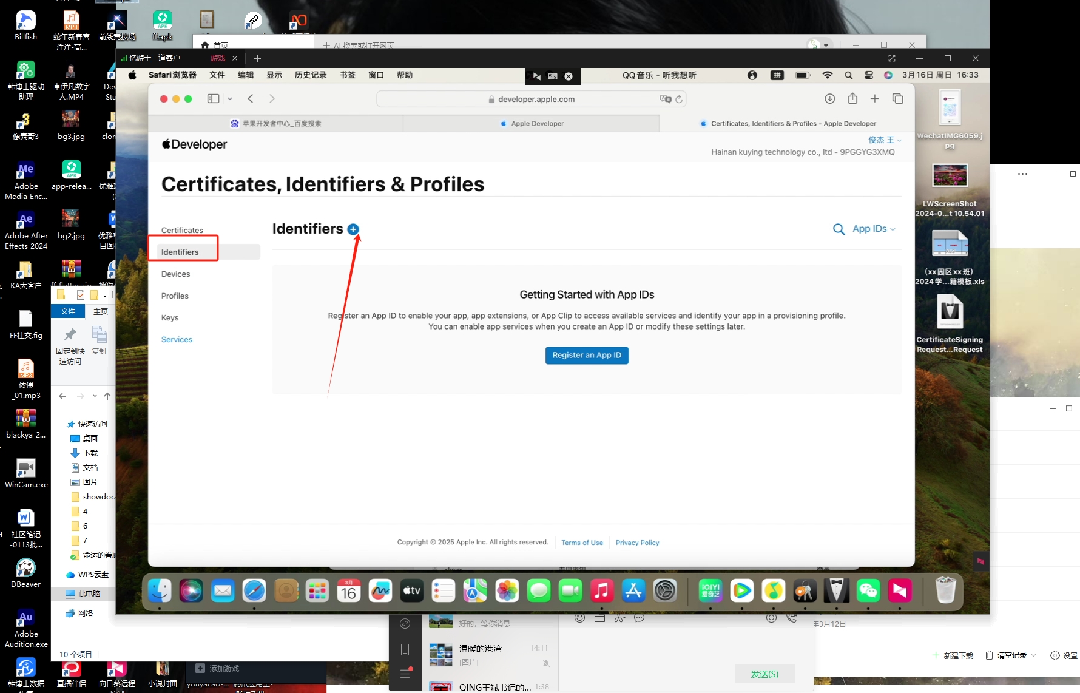The width and height of the screenshot is (1080, 693).
Task: Open App Store from the Dock
Action: (x=633, y=590)
